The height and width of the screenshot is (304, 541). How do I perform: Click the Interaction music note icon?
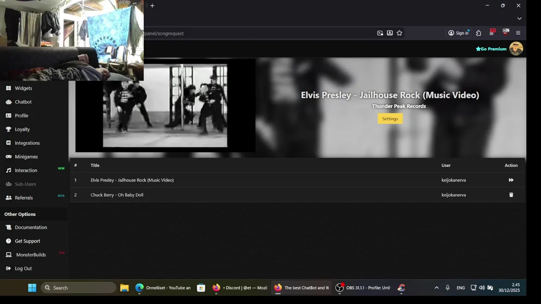[8, 171]
